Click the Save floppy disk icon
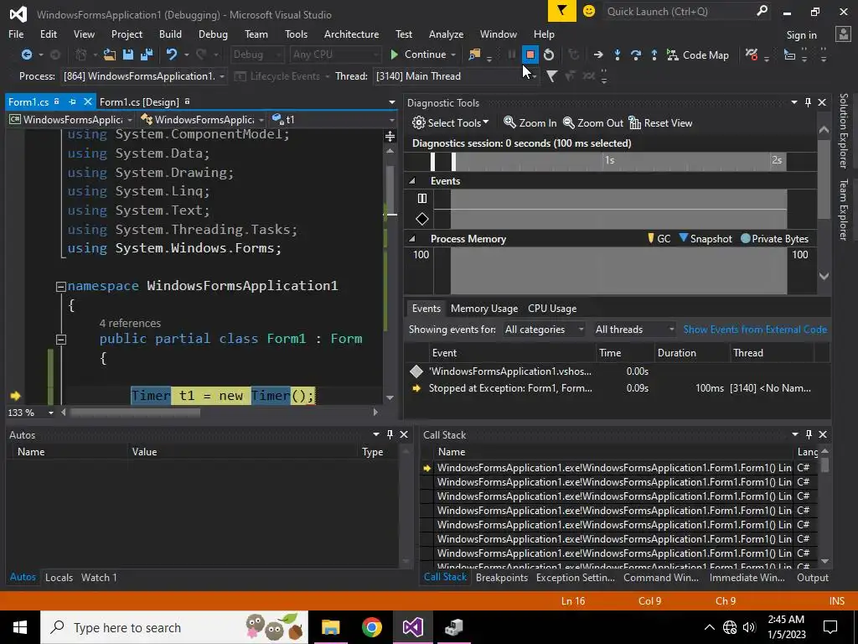The height and width of the screenshot is (644, 858). 128,55
